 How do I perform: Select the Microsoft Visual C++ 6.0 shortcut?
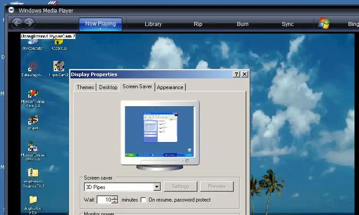(x=33, y=98)
